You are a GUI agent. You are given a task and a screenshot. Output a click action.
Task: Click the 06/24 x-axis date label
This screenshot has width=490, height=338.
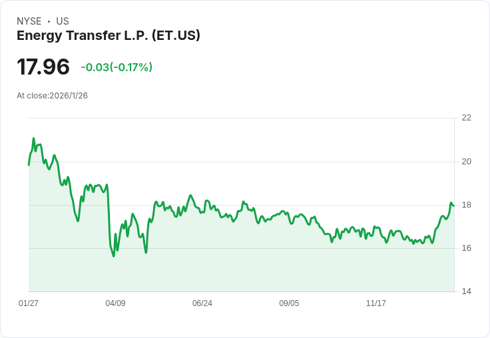click(x=202, y=303)
